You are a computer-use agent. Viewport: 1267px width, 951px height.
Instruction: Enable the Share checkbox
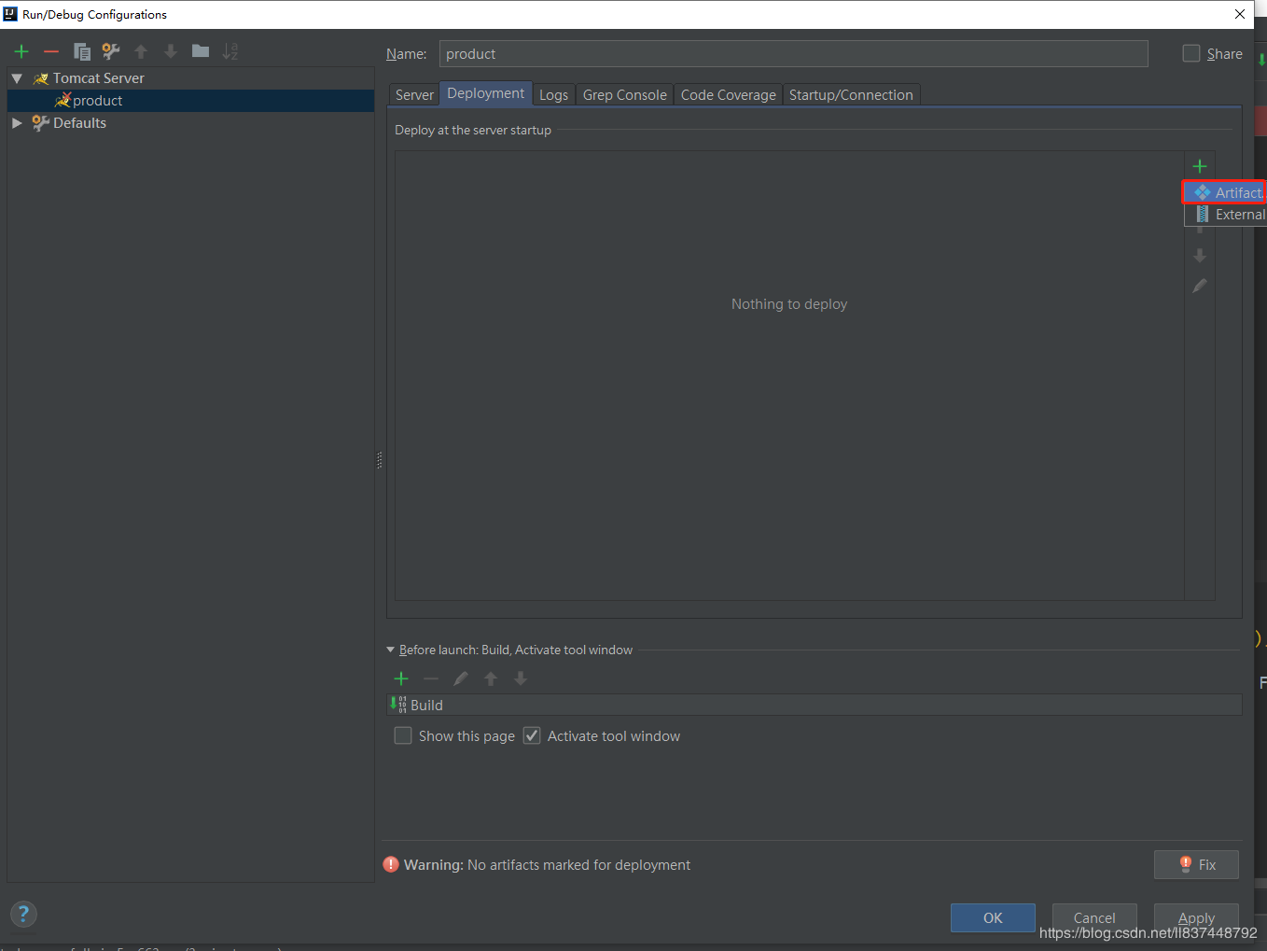[1191, 53]
